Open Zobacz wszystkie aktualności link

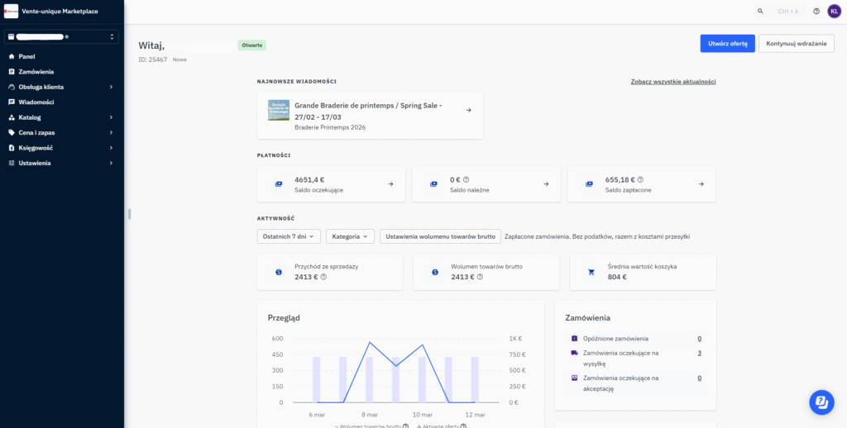(673, 82)
